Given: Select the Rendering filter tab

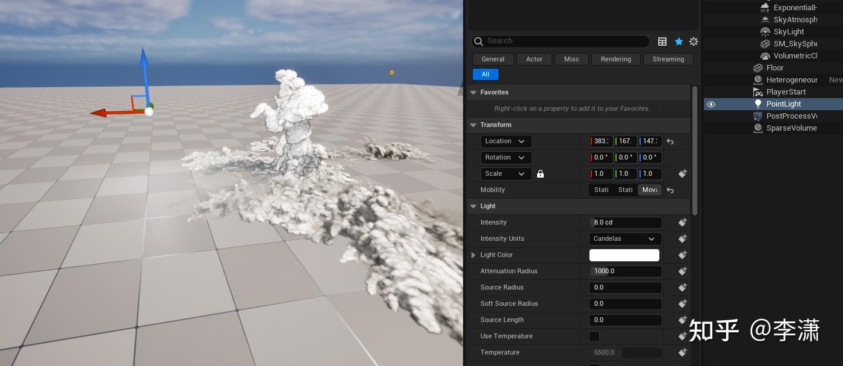Looking at the screenshot, I should pyautogui.click(x=615, y=59).
